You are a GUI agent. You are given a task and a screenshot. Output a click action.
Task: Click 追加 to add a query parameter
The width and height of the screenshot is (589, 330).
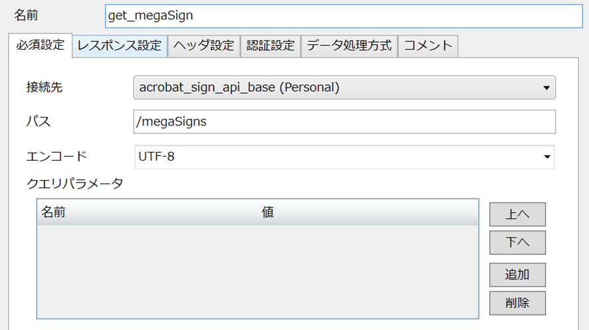[x=517, y=274]
